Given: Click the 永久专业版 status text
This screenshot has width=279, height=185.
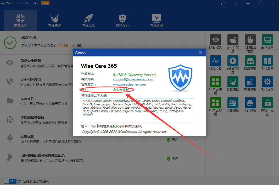Looking at the screenshot, I should click(121, 90).
